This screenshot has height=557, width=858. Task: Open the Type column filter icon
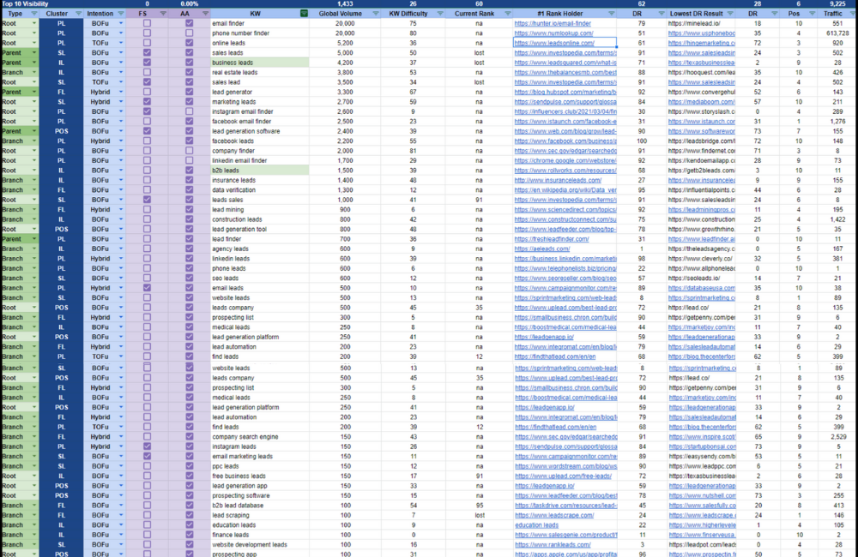tap(34, 14)
